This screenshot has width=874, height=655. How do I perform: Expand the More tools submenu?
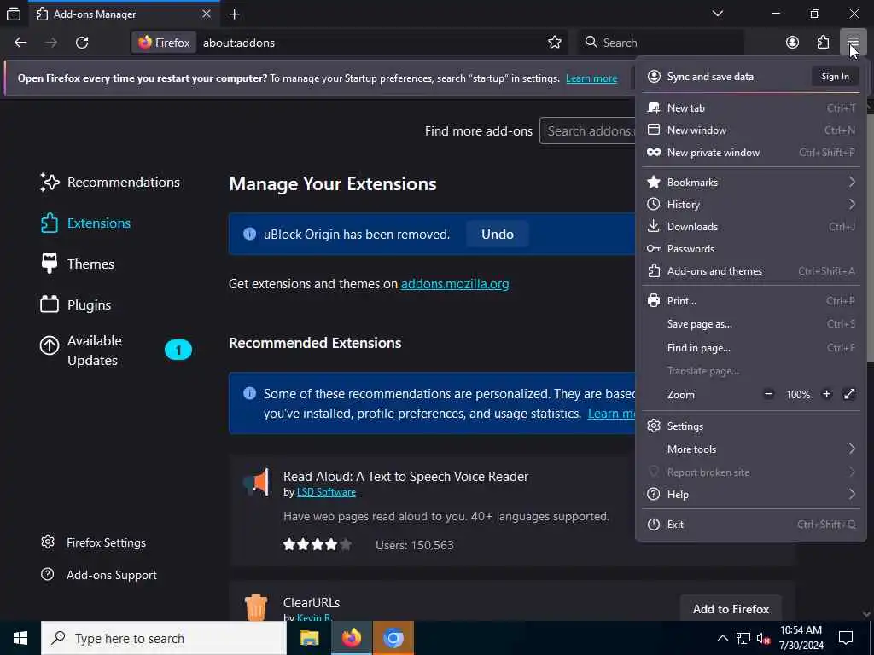751,449
